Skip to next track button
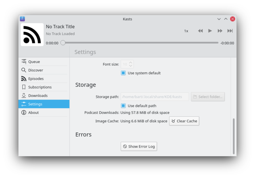 230,31
